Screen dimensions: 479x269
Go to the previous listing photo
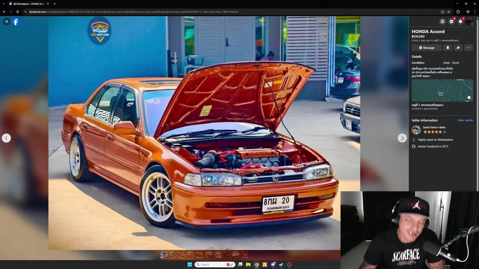(x=6, y=138)
